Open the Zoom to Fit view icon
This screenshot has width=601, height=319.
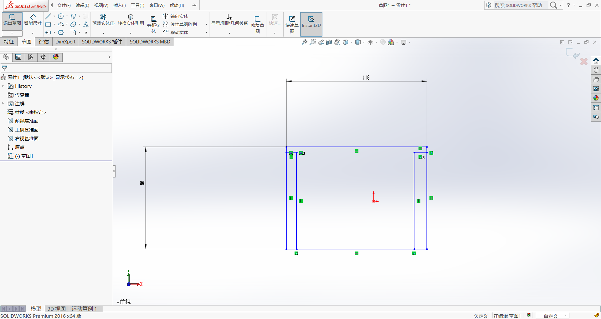(x=304, y=42)
